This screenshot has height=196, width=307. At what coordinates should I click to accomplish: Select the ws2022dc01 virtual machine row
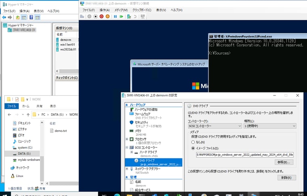point(68,50)
